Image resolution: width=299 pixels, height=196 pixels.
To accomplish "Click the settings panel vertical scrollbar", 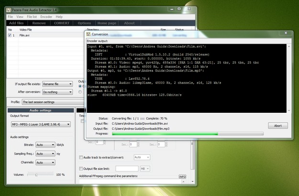I will coord(192,161).
